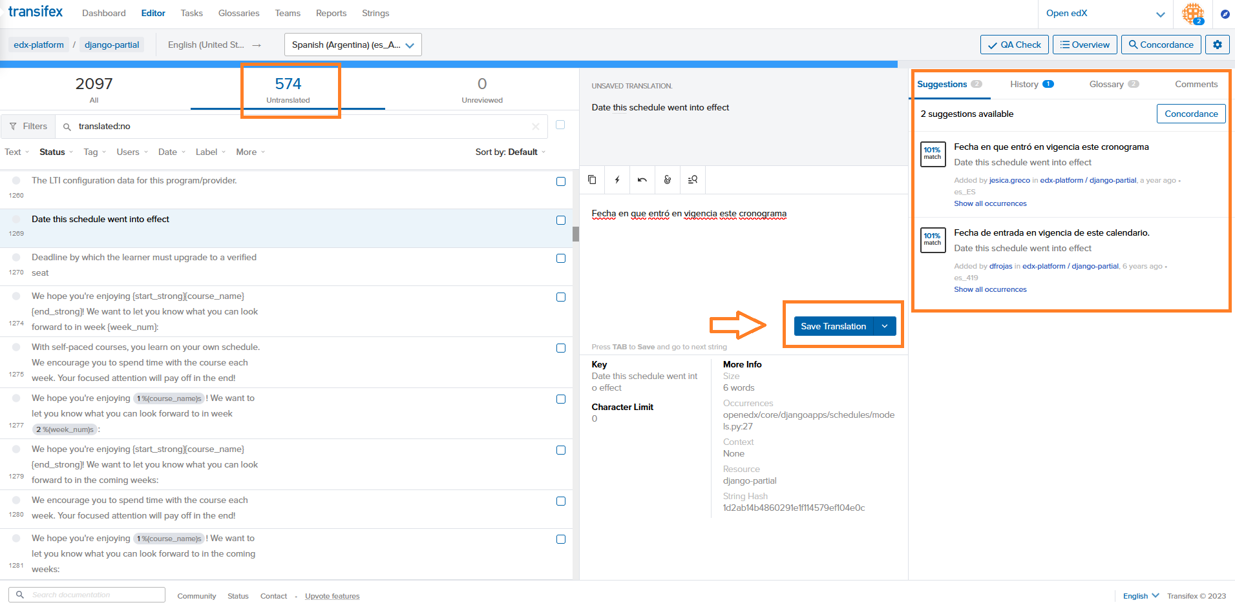Switch to the History tab

point(1031,85)
